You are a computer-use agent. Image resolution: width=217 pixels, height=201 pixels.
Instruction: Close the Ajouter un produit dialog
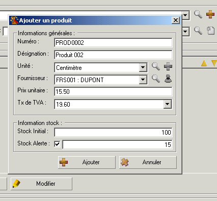[176, 20]
